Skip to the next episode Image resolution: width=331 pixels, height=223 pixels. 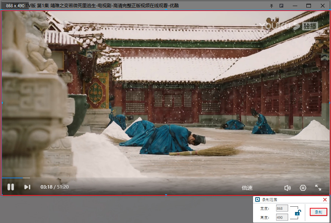click(x=27, y=187)
